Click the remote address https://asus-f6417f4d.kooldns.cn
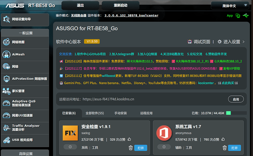Viewport: 253px width, 156px height. 108,99
